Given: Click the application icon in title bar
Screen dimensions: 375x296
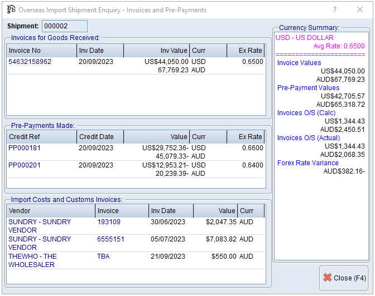Looking at the screenshot, I should pos(11,10).
